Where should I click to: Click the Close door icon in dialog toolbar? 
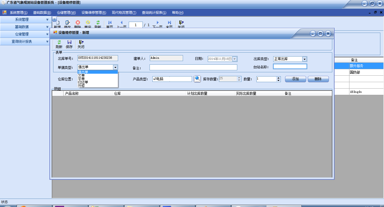[81, 42]
